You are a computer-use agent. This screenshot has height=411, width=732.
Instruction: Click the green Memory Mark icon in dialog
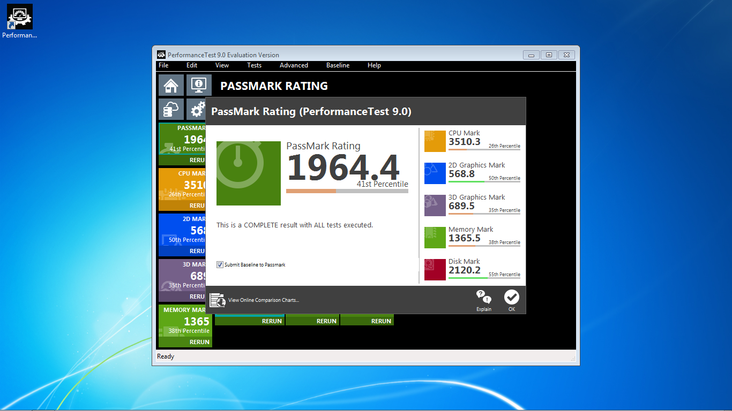click(x=435, y=238)
